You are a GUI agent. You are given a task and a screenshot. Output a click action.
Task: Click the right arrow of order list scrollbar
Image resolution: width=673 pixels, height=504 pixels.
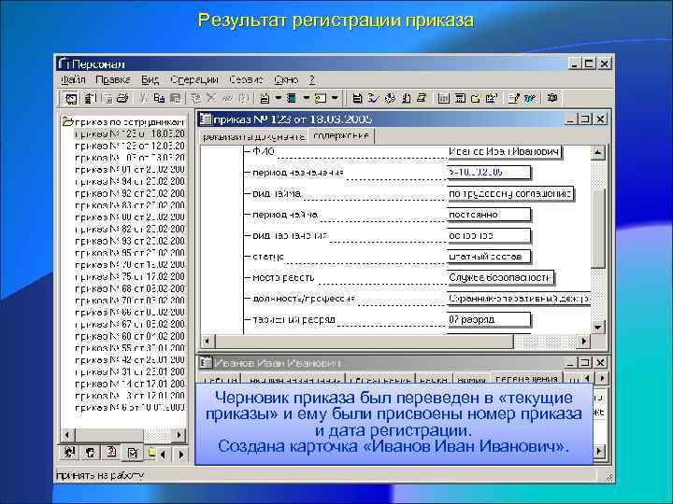click(x=179, y=435)
